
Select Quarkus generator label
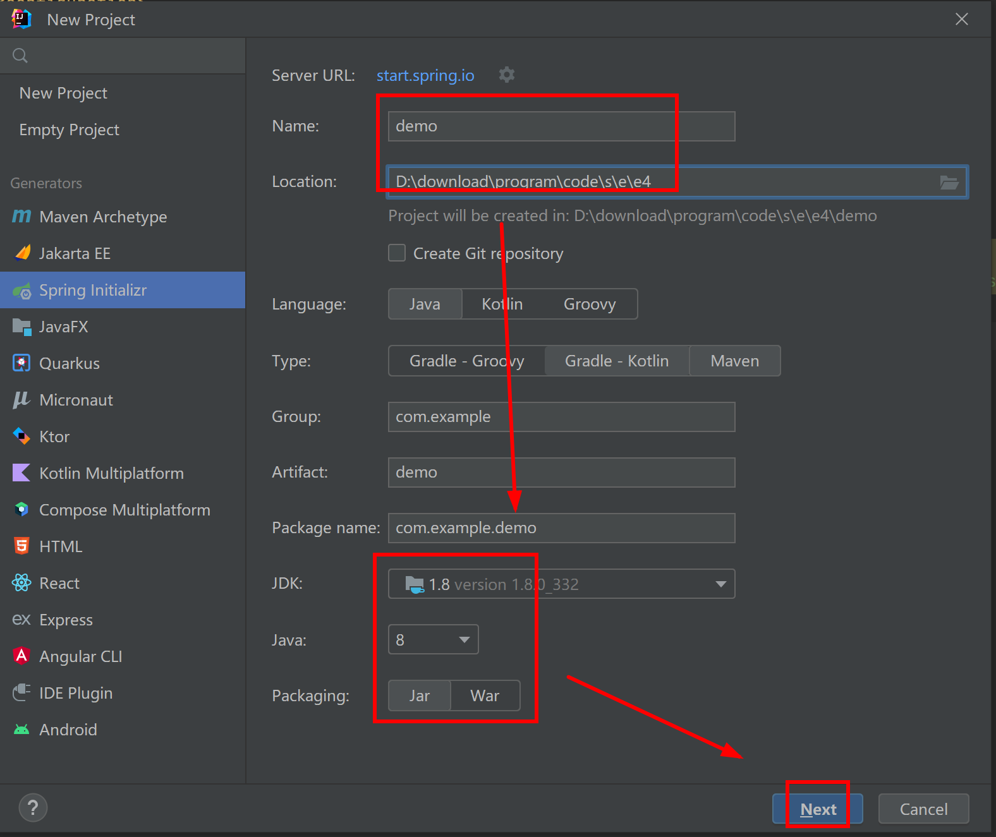70,363
